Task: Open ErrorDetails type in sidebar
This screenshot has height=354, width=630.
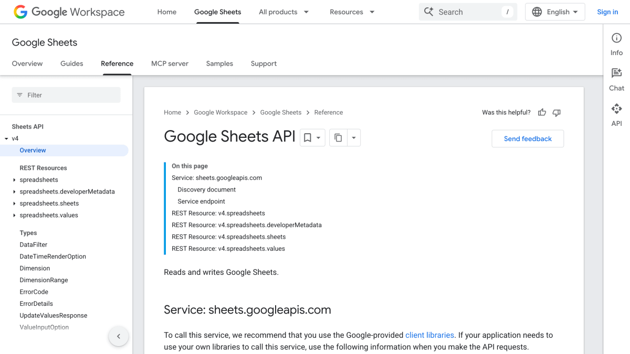Action: click(36, 304)
